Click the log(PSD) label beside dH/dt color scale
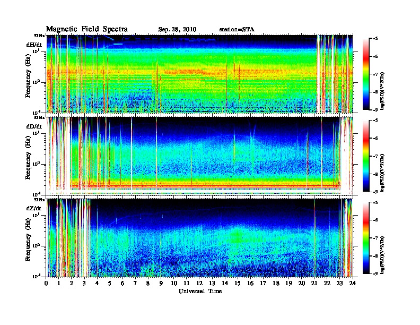This screenshot has height=325, width=420. tap(382, 91)
